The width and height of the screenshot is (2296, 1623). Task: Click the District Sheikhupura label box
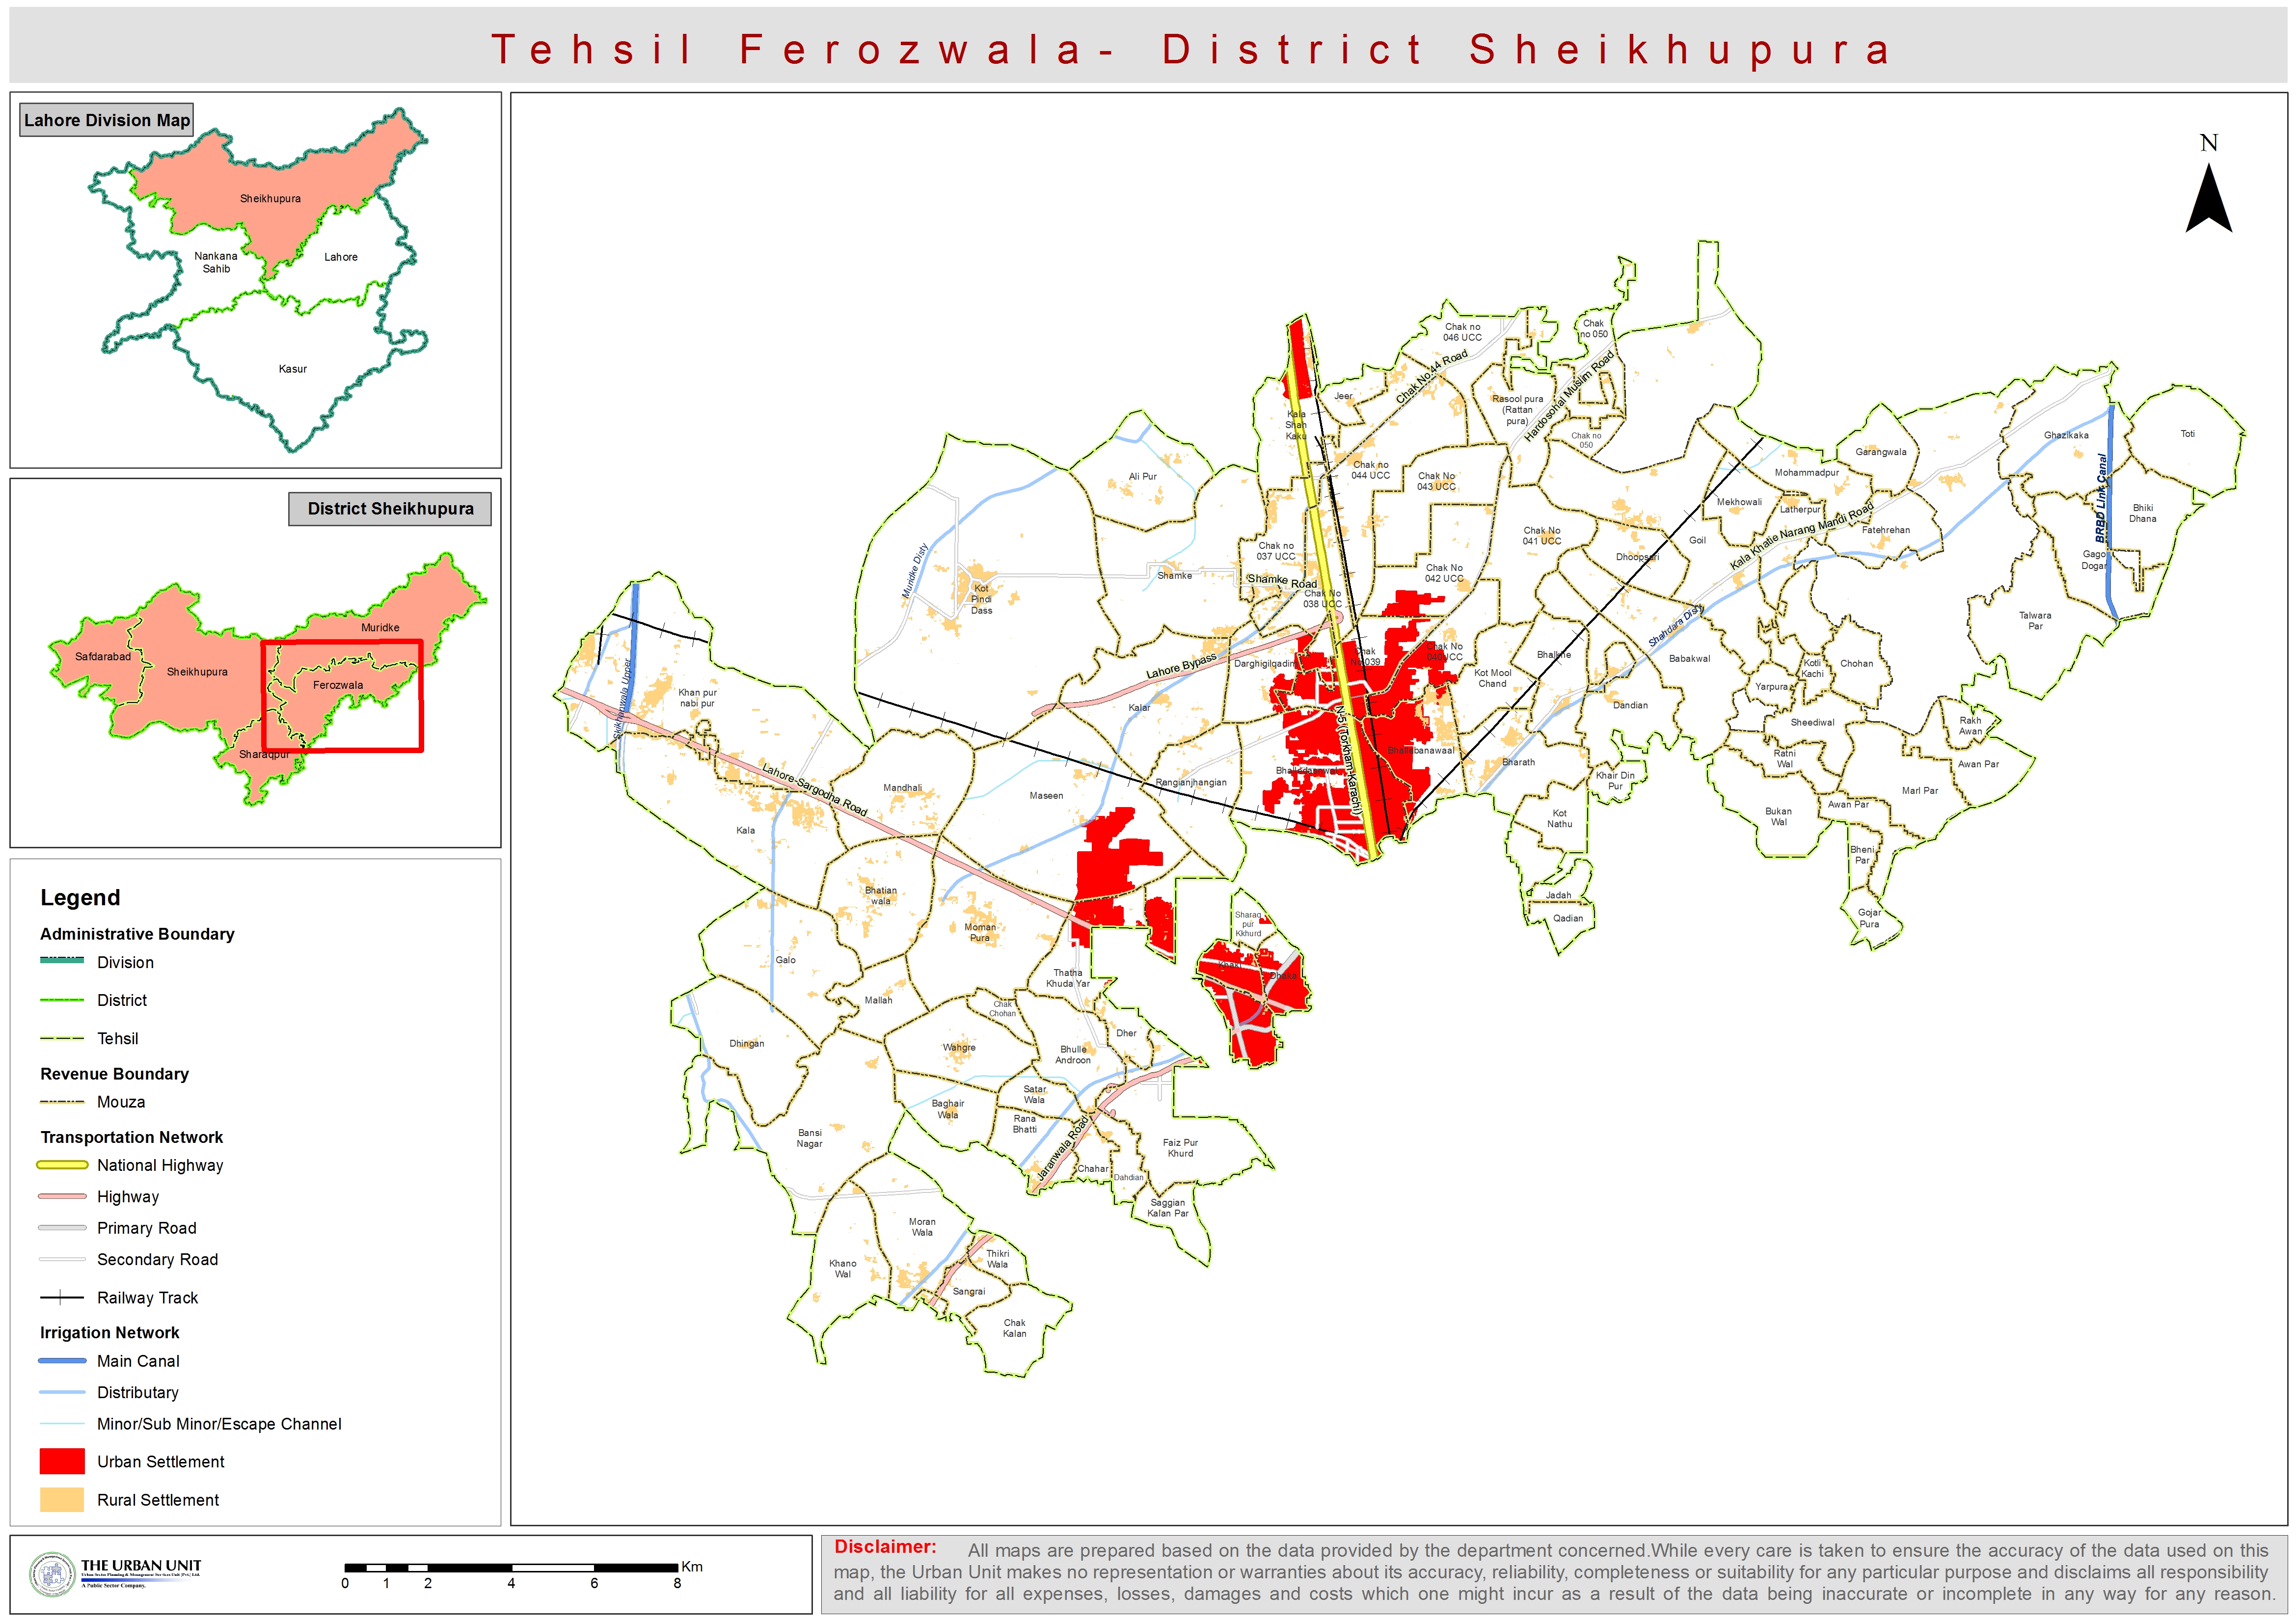point(390,508)
